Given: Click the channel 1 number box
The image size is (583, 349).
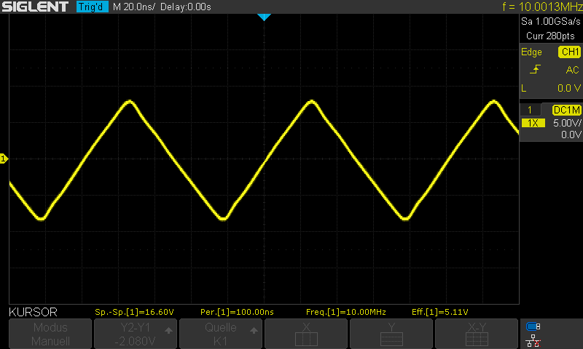Looking at the screenshot, I should (530, 110).
